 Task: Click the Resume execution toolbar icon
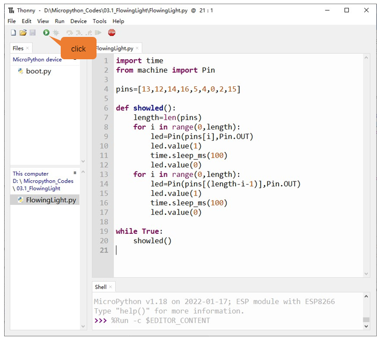98,33
